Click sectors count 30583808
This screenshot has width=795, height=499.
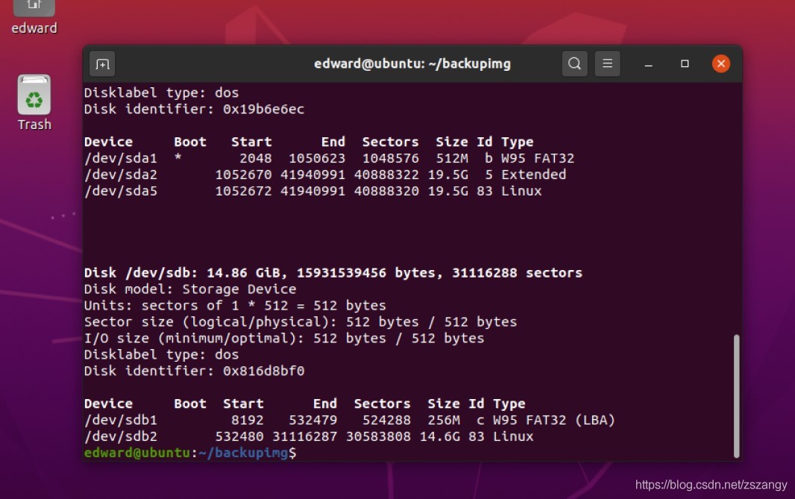click(x=378, y=436)
